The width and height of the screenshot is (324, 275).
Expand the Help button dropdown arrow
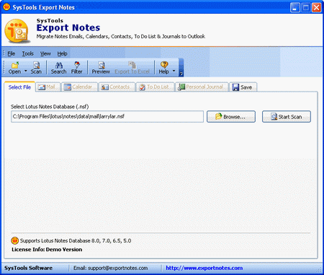point(174,71)
